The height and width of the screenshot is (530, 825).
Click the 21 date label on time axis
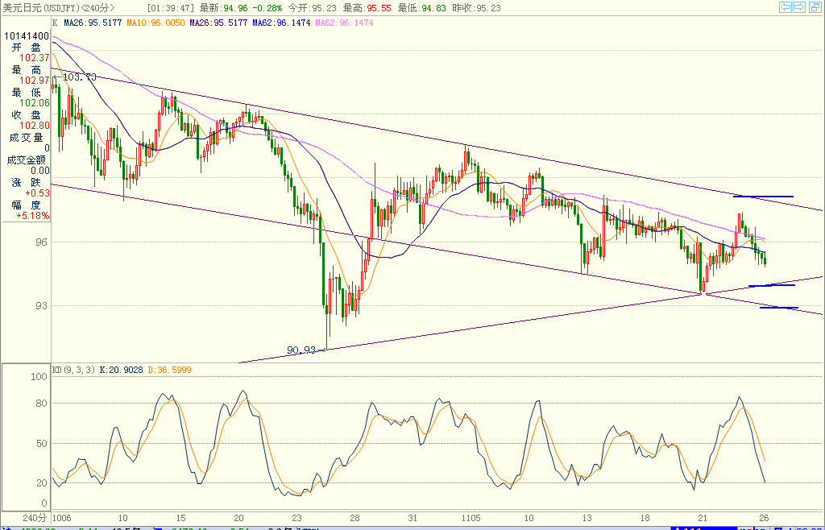tap(703, 519)
